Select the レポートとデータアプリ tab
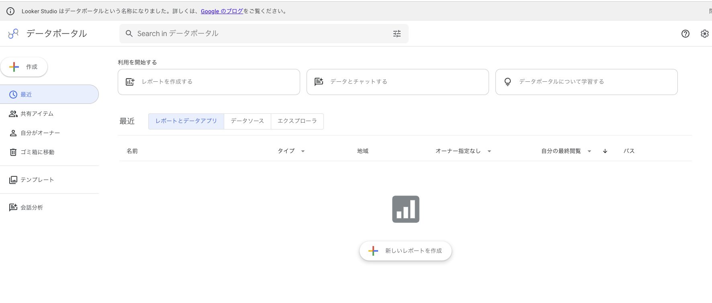This screenshot has width=712, height=303. 186,121
